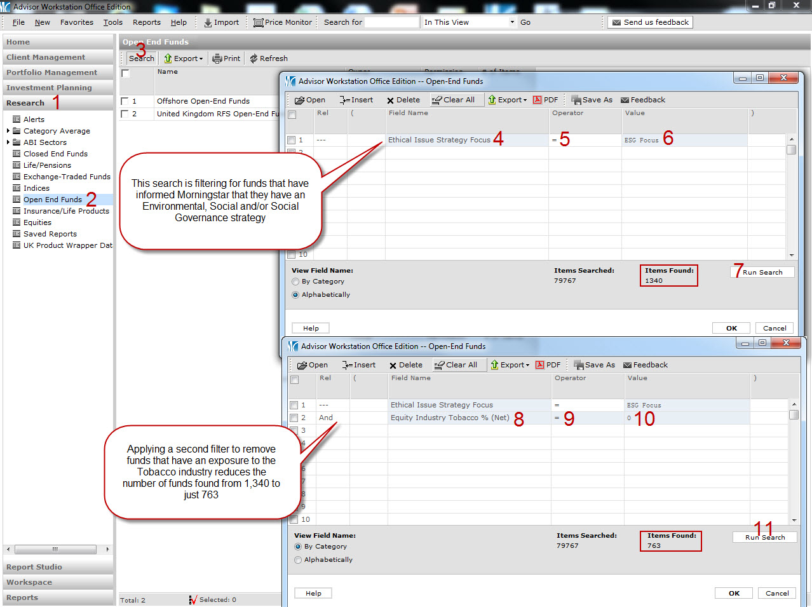This screenshot has height=607, width=812.
Task: Expand the ABI Sectors tree node
Action: pos(8,142)
